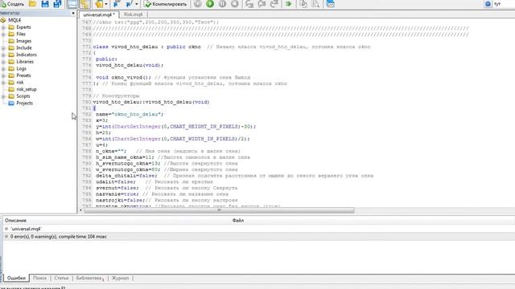Switch to the universal.mq4 editor tab
The height and width of the screenshot is (289, 515).
point(98,14)
